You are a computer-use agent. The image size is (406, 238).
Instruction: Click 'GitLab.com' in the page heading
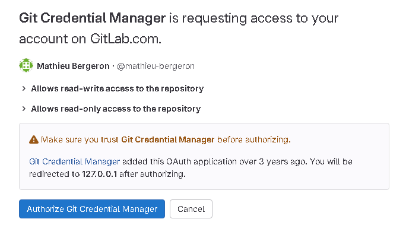[x=126, y=39]
